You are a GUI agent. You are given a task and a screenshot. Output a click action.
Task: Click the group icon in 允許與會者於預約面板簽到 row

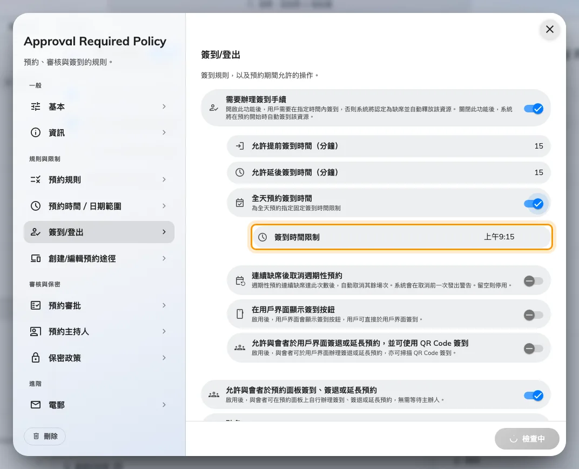[214, 394]
